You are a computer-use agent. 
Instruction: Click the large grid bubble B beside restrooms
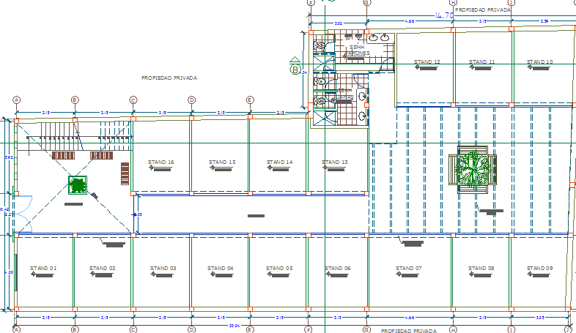(x=295, y=70)
